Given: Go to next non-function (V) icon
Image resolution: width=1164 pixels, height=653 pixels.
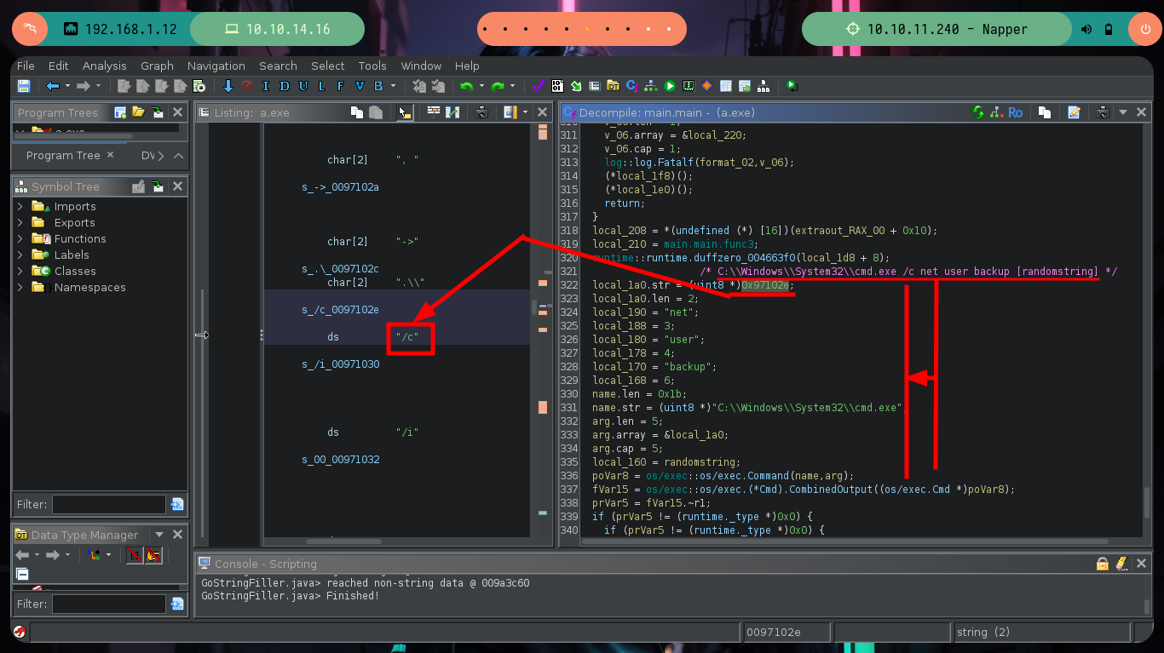Looking at the screenshot, I should click(360, 86).
